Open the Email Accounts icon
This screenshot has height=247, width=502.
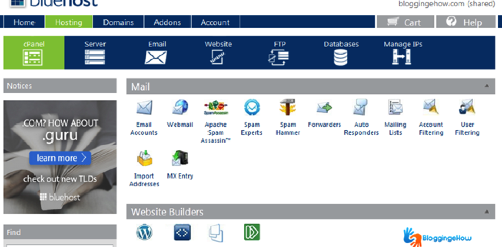point(144,108)
